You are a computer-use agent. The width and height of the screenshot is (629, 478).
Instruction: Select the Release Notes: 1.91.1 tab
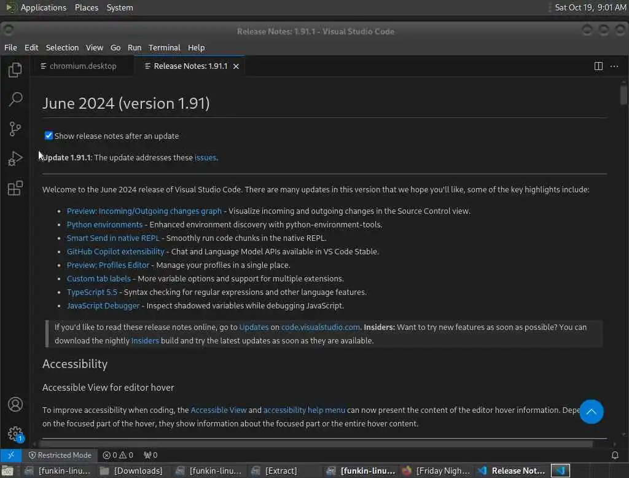[190, 66]
